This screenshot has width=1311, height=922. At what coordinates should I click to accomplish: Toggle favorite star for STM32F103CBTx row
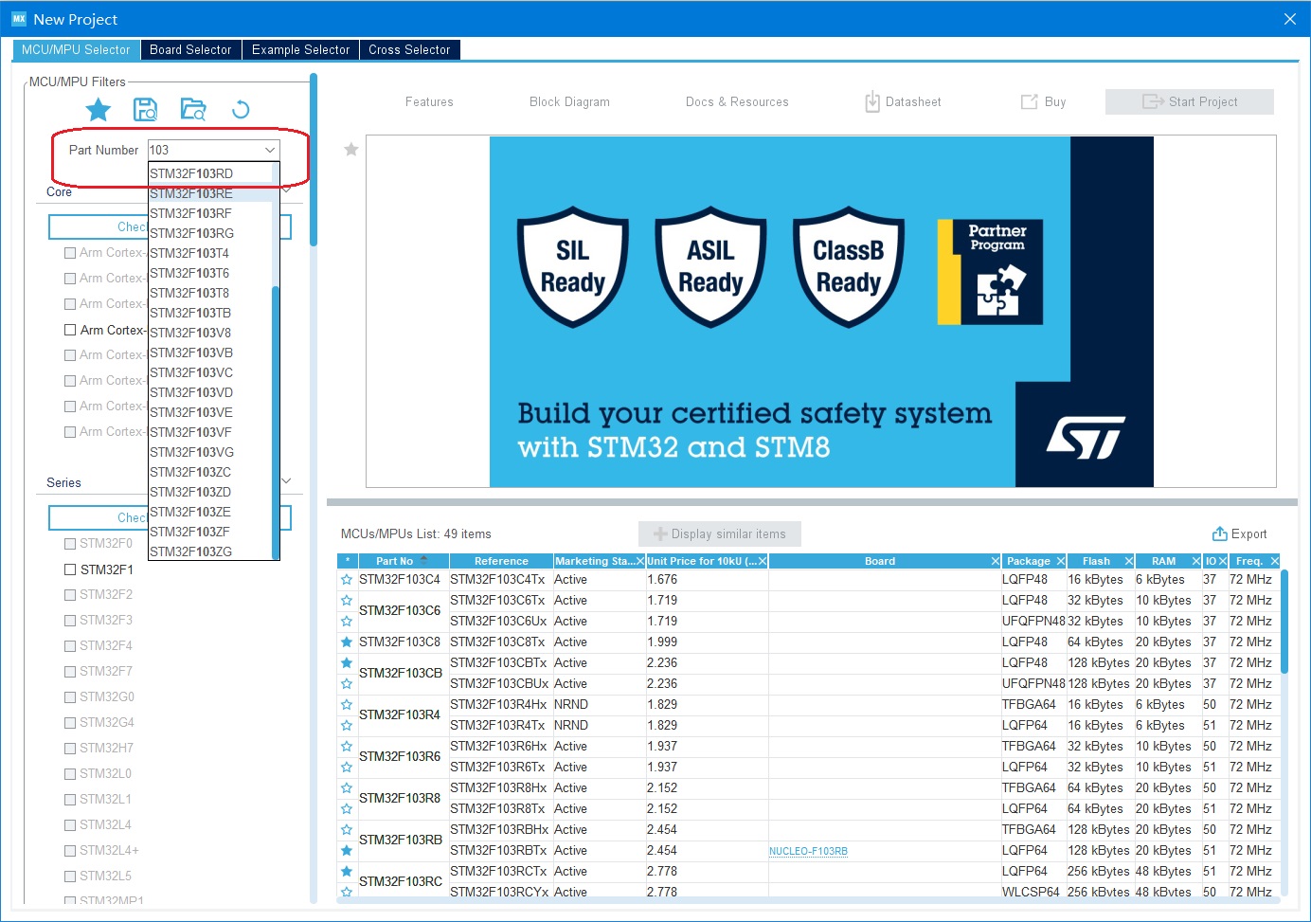[347, 663]
